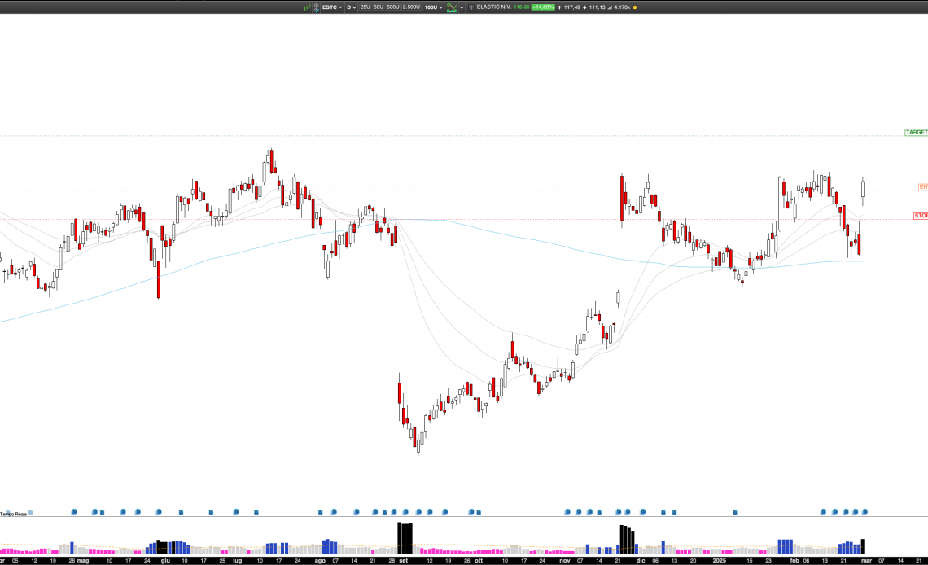The height and width of the screenshot is (565, 928).
Task: Select the 50U bar range button
Action: [379, 7]
